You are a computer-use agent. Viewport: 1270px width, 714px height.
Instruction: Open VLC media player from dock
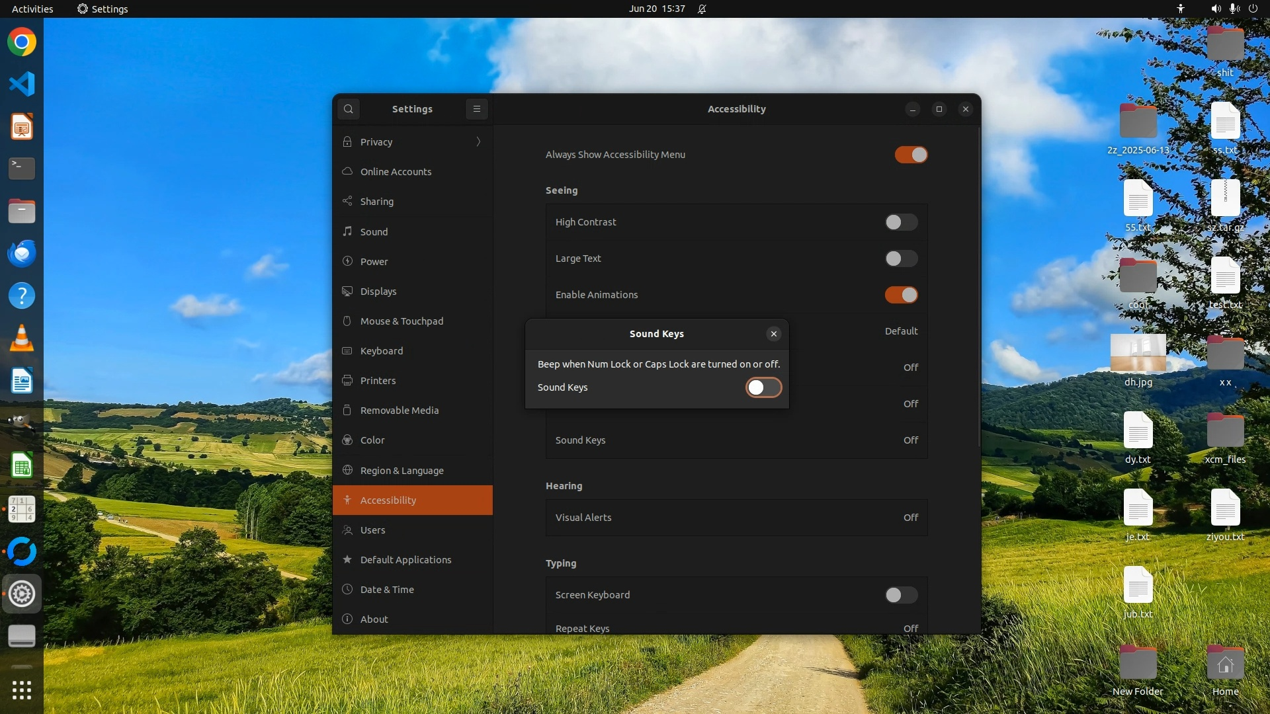22,338
